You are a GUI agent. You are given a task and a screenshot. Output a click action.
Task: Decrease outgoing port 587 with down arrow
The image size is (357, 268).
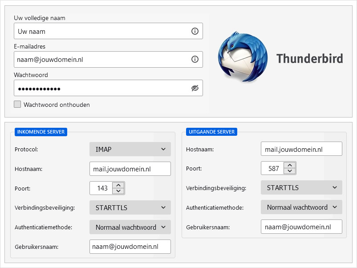[x=290, y=171]
